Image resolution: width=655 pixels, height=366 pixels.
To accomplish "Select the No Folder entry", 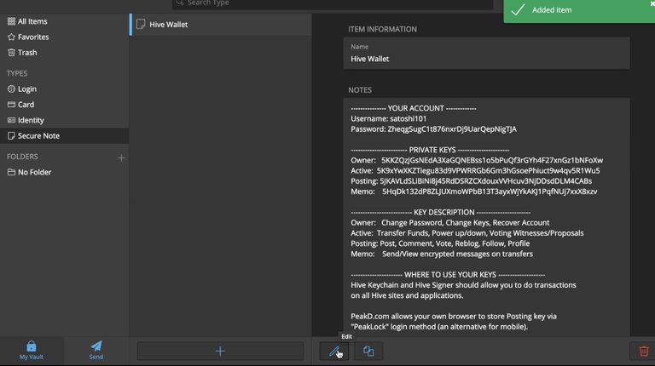I will pos(34,172).
